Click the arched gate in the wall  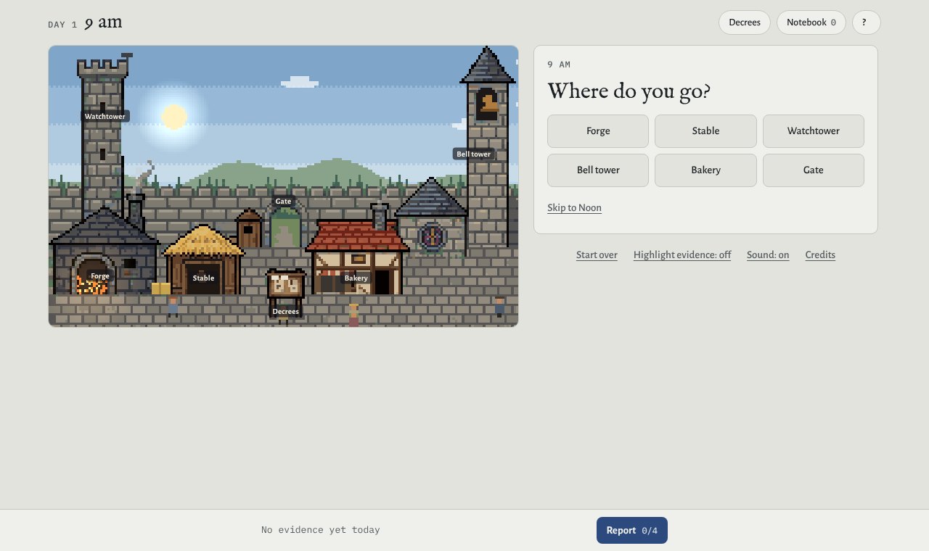(285, 226)
